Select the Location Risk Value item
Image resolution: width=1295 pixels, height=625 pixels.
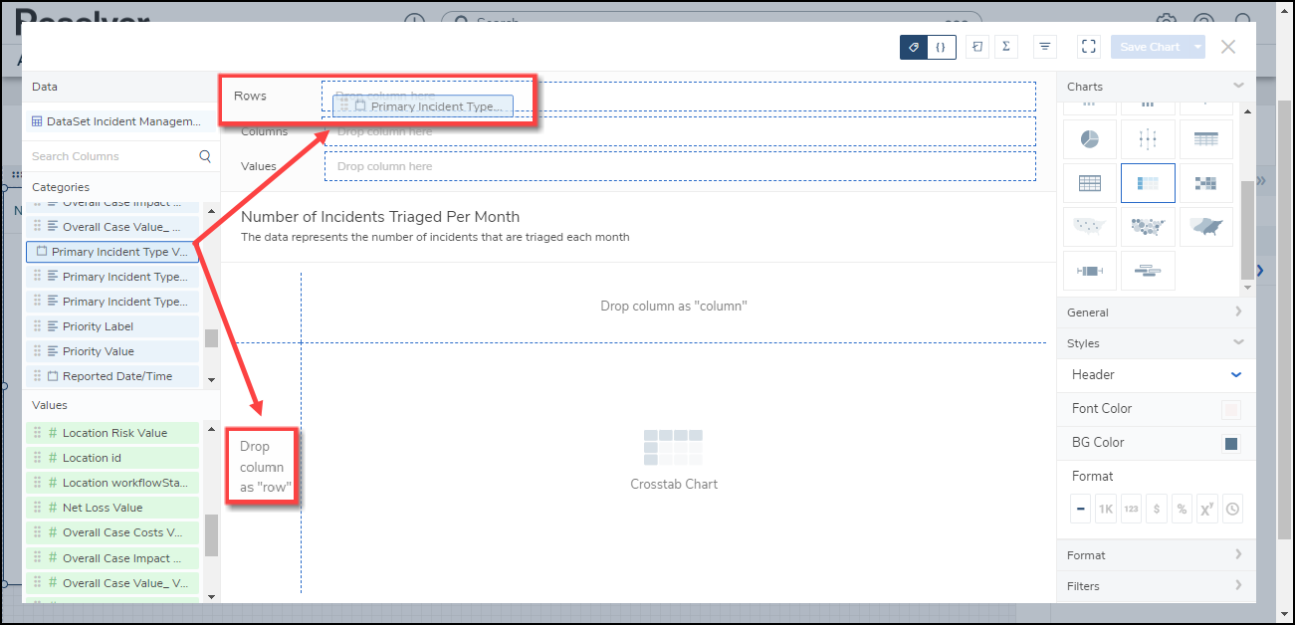coord(112,433)
